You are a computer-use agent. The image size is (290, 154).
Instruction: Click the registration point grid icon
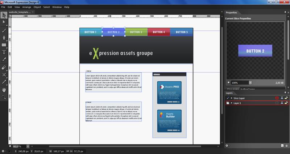pos(9,151)
